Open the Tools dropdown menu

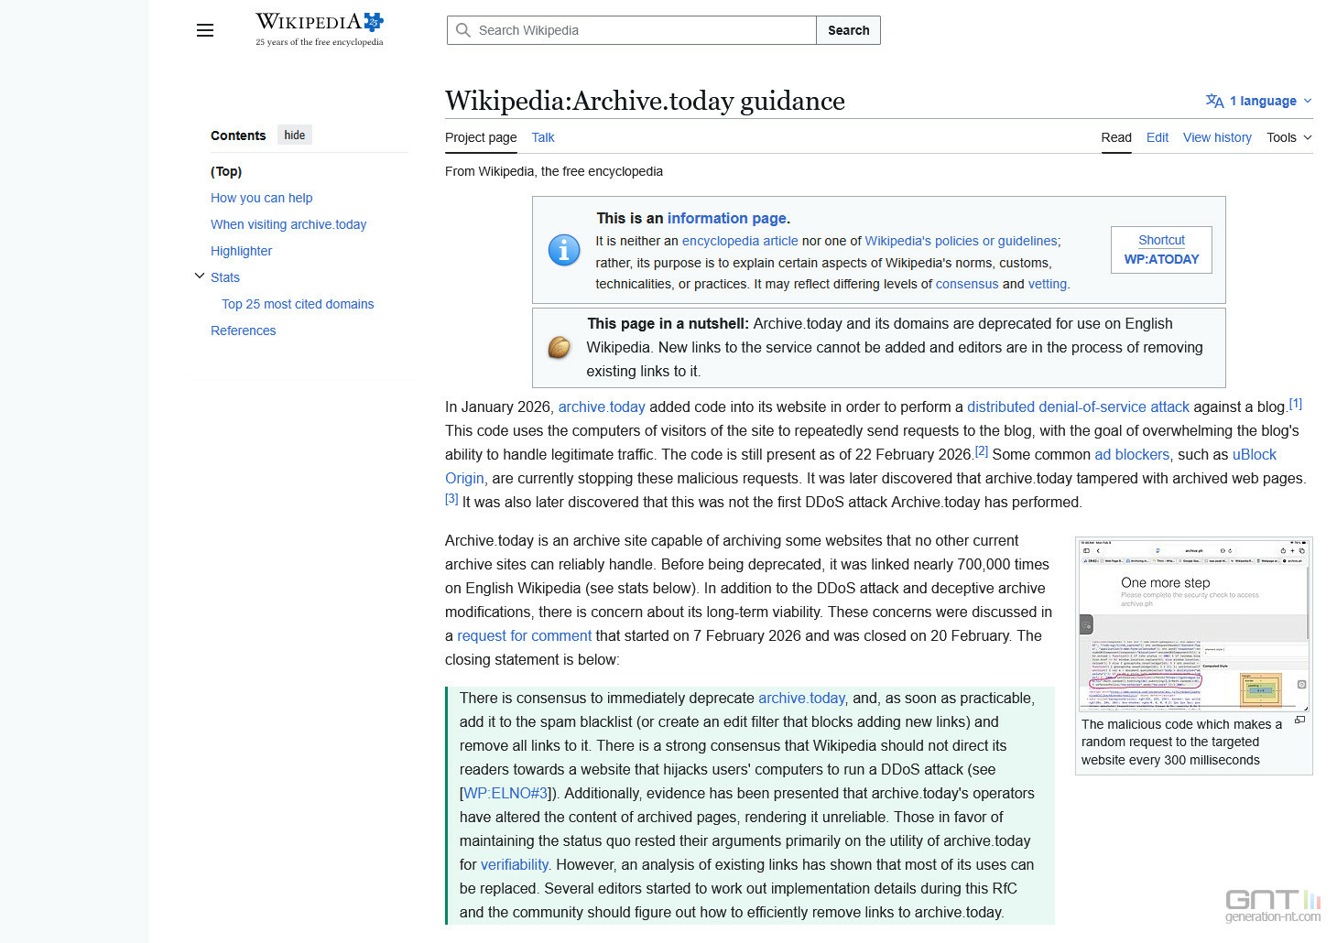[1288, 137]
